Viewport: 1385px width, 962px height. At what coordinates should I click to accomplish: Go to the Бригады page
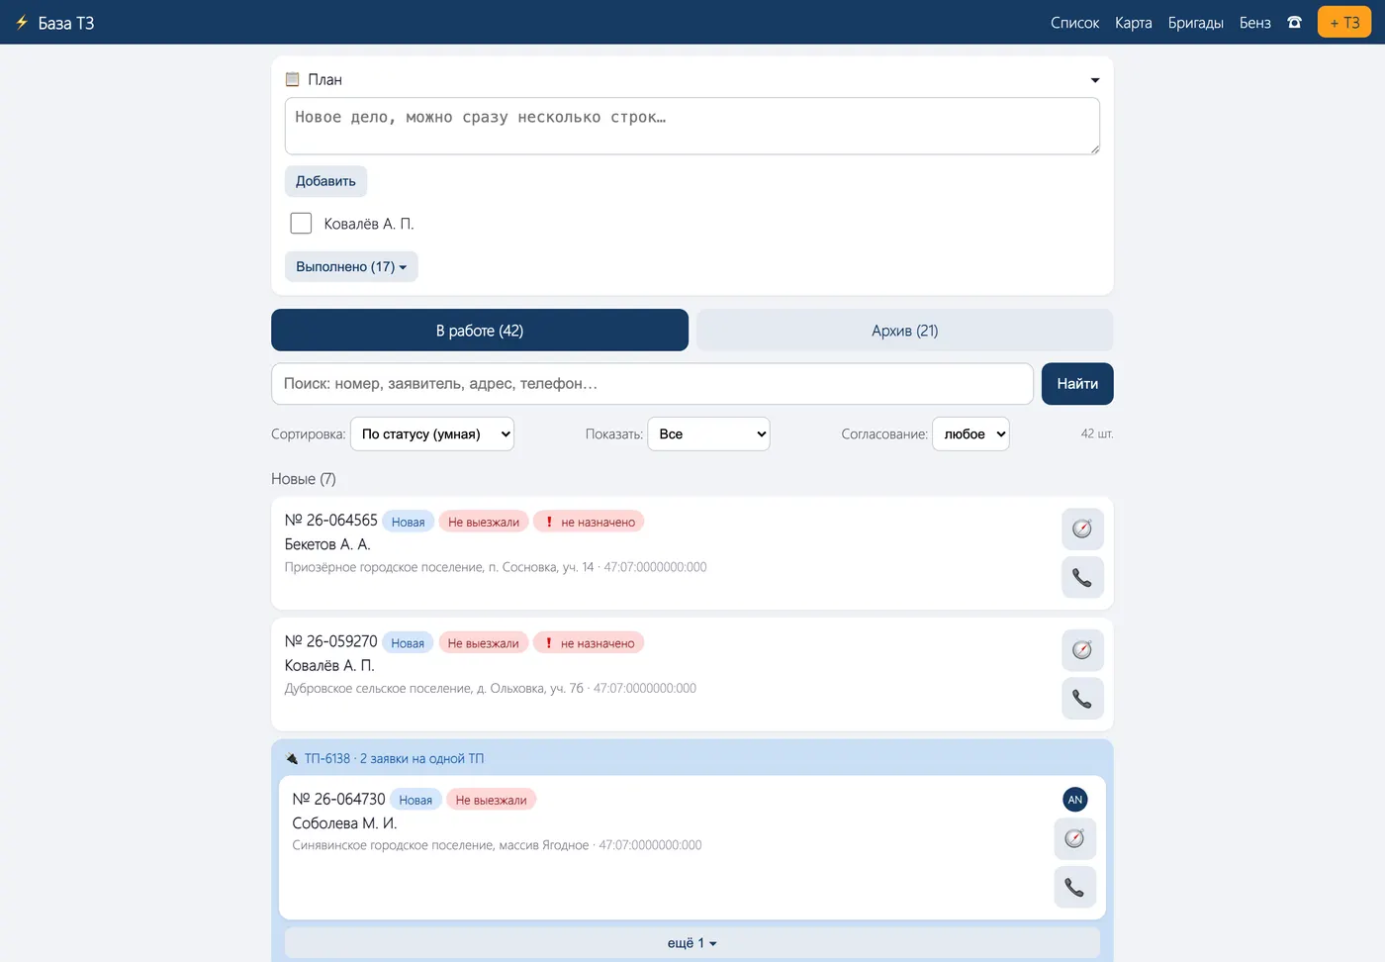[1196, 23]
